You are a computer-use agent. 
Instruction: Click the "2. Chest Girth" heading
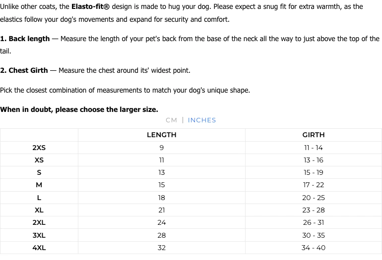tap(24, 70)
